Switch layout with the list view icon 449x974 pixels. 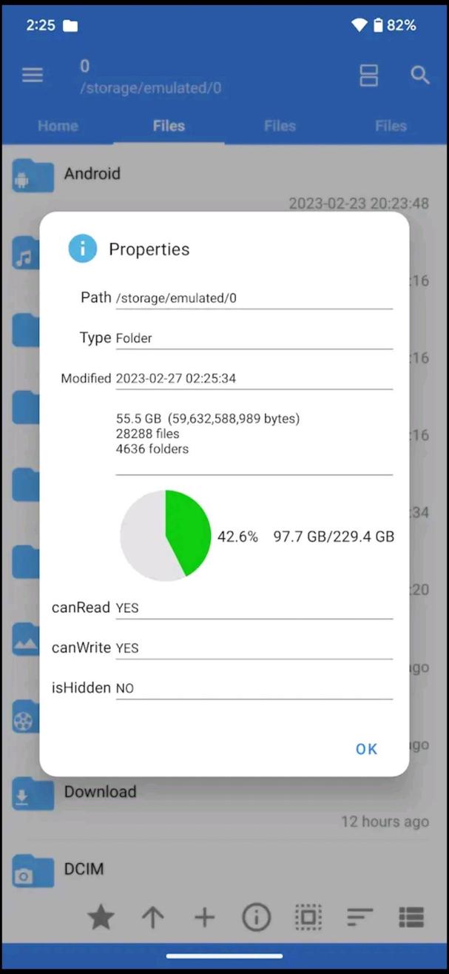(411, 917)
